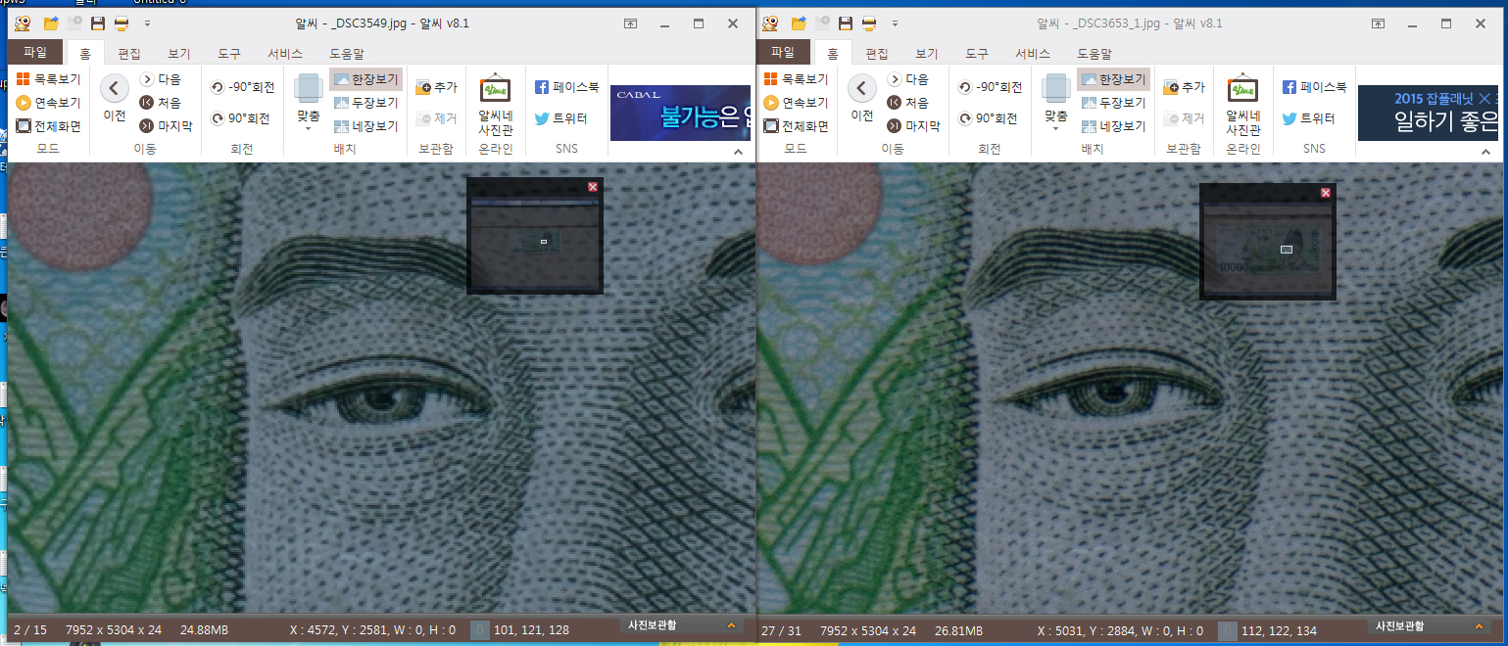Switch to the 도구 tab in the _DSC3653_1.jpg window
The width and height of the screenshot is (1508, 646).
(x=977, y=54)
